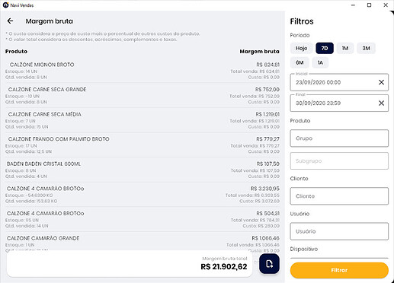The image size is (394, 283).
Task: Open the Subgrupo filter field
Action: pos(339,161)
